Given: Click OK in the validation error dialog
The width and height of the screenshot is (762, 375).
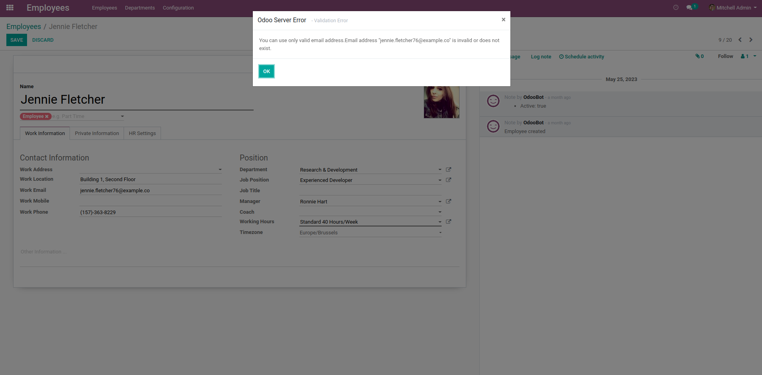Looking at the screenshot, I should click(x=266, y=72).
